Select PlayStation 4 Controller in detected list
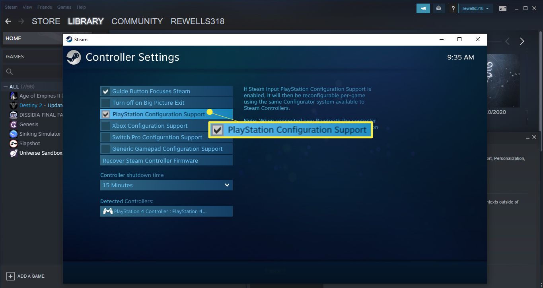Screen dimensions: 543x288 click(x=166, y=211)
